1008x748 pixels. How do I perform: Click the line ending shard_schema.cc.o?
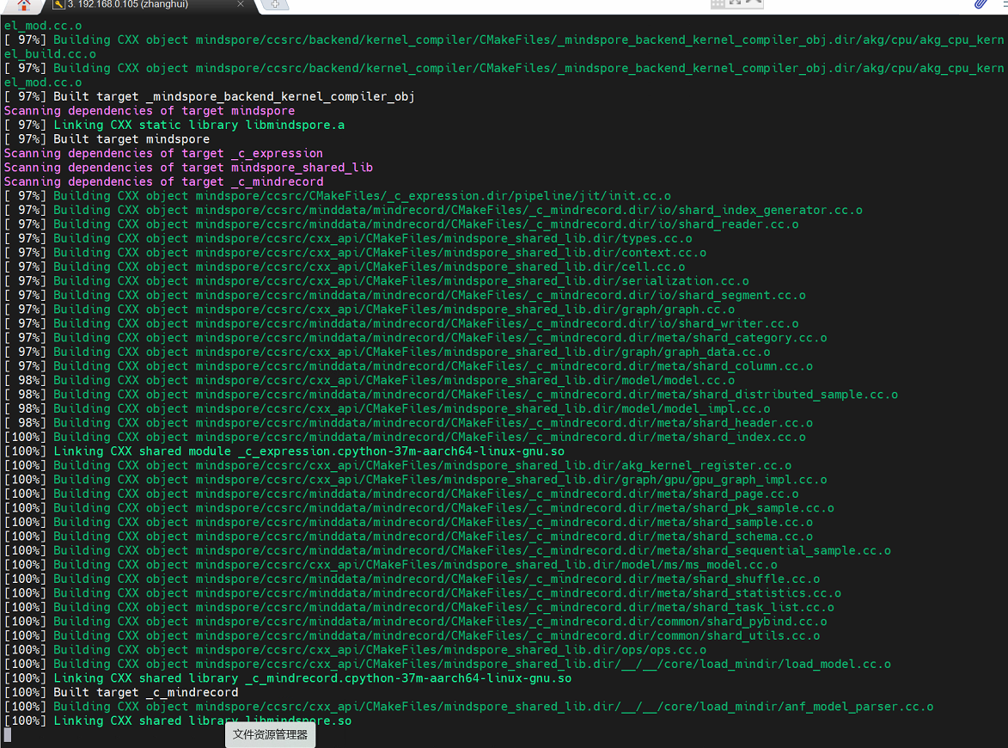pyautogui.click(x=408, y=535)
